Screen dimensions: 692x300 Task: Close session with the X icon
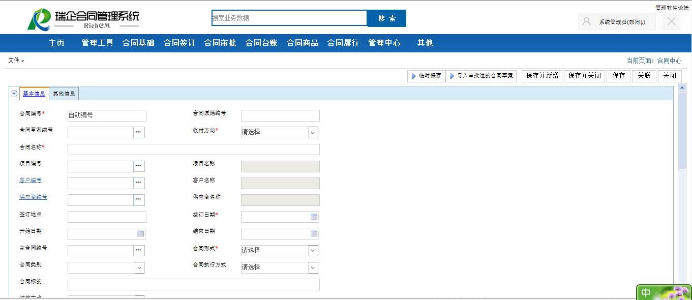click(x=671, y=21)
